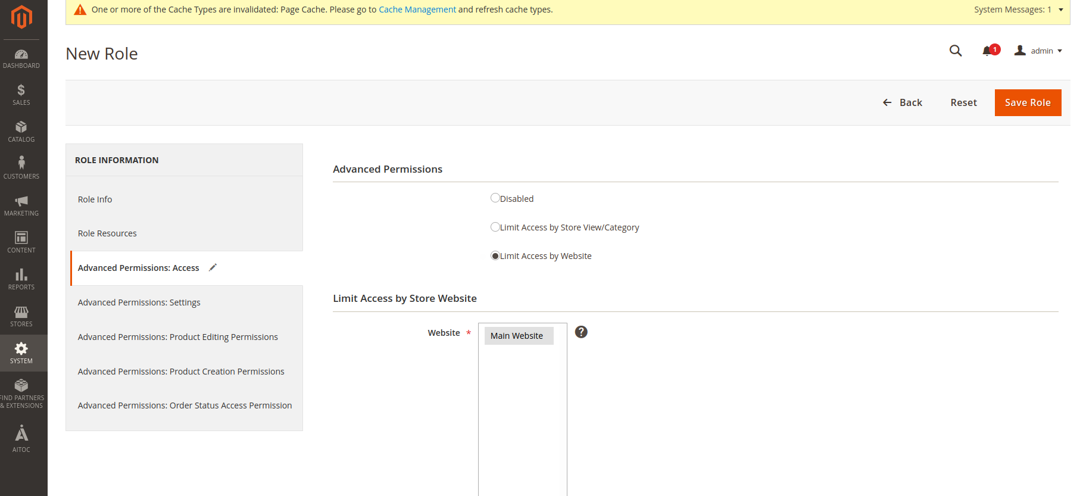Select the Disabled radio button
The width and height of the screenshot is (1083, 496).
click(x=495, y=198)
